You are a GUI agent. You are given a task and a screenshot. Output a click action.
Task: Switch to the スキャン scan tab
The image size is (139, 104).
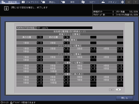109,2
